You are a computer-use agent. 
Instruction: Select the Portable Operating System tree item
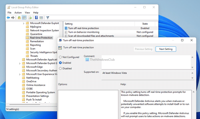[x=41, y=92]
